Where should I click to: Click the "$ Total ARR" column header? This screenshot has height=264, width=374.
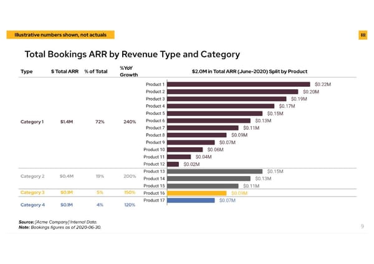point(64,71)
